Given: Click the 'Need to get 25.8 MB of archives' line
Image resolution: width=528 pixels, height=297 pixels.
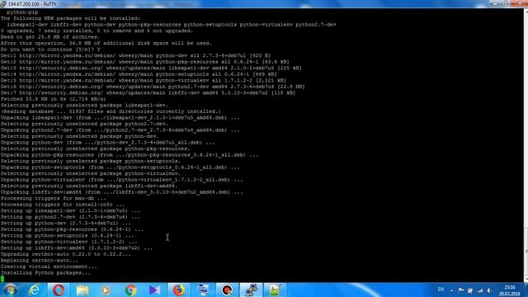Looking at the screenshot, I should pos(50,37).
